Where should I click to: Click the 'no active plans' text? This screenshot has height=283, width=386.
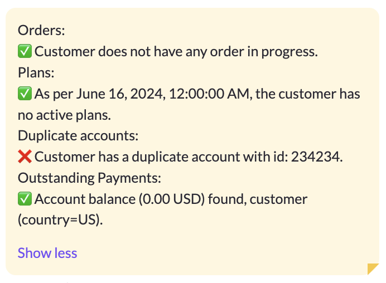pyautogui.click(x=64, y=115)
